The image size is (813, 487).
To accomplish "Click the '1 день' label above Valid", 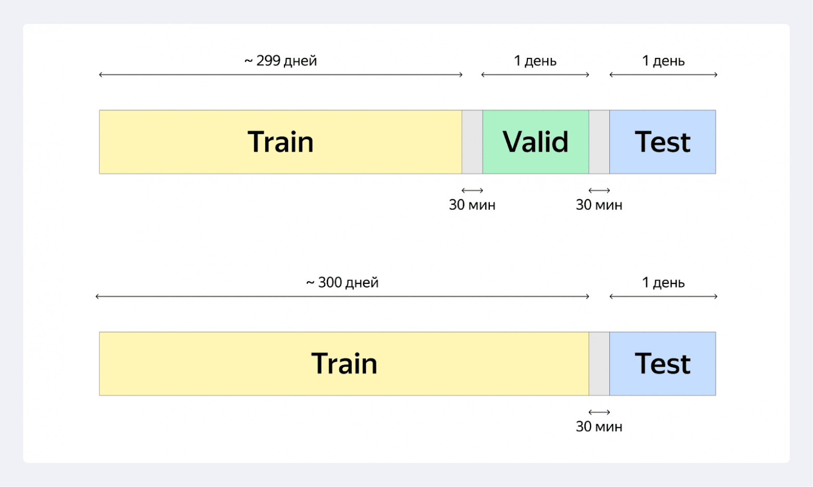I will click(535, 61).
